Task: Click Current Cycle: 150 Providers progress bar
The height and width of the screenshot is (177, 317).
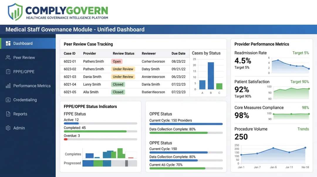Action: click(186, 124)
